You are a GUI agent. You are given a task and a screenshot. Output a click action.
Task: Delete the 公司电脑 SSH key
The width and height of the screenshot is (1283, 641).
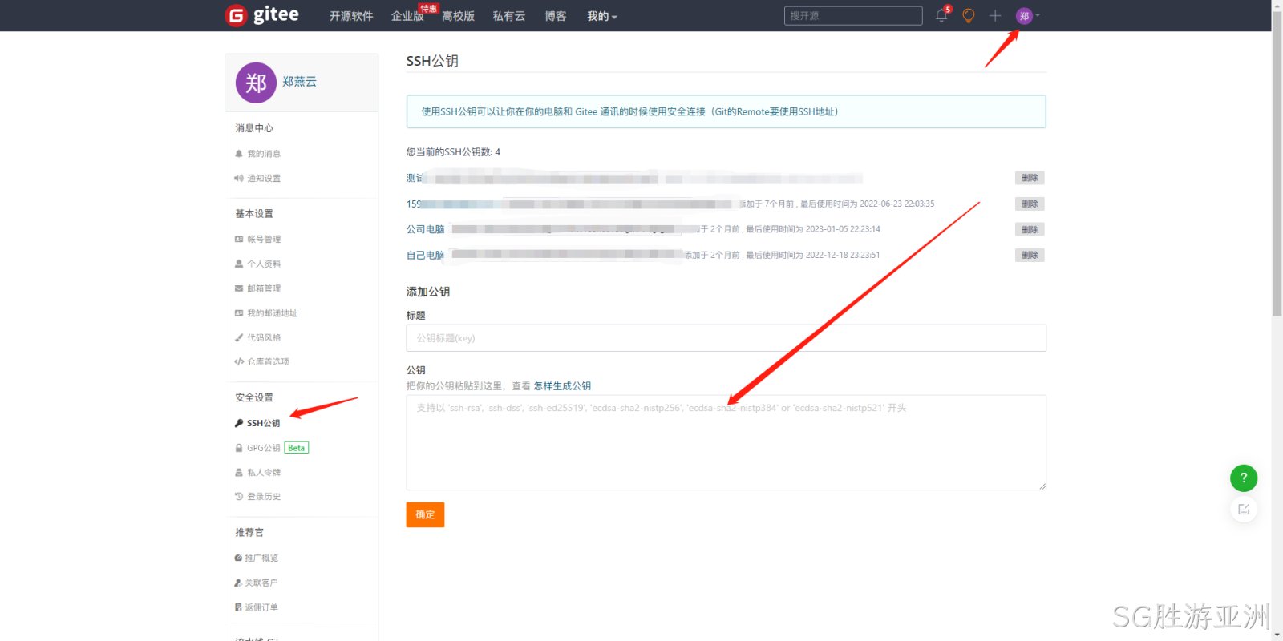(x=1030, y=229)
